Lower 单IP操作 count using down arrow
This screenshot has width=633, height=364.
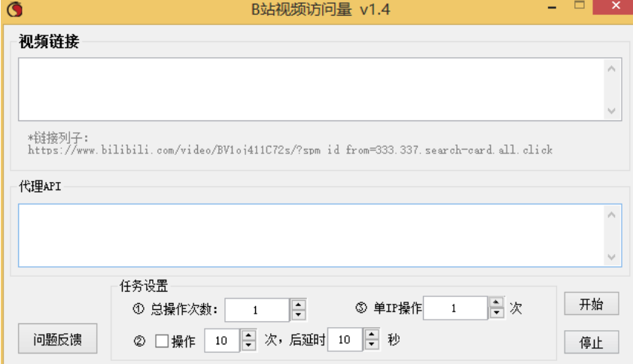(x=496, y=312)
